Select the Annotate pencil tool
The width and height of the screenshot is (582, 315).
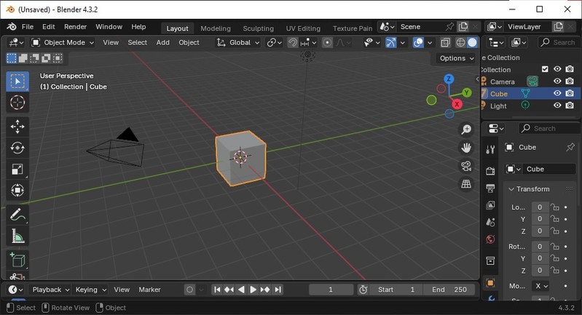17,215
